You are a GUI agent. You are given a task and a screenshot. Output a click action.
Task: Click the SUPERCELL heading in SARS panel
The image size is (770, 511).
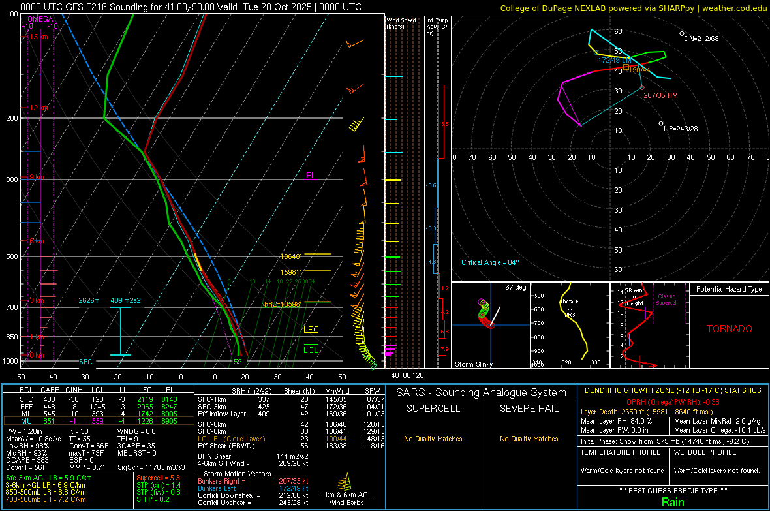tap(433, 409)
